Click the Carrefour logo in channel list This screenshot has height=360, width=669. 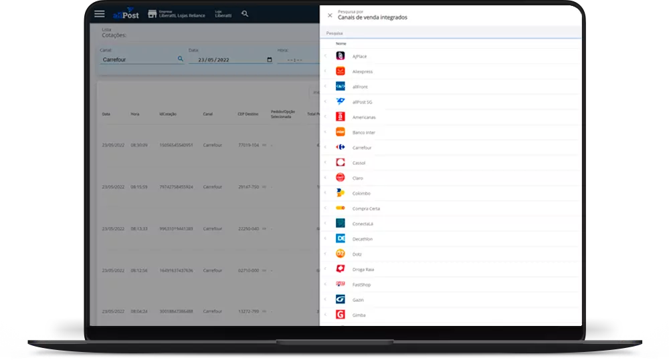coord(340,147)
